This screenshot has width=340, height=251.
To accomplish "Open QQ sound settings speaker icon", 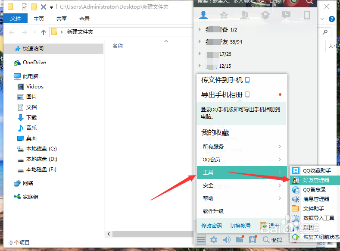I will click(227, 240).
